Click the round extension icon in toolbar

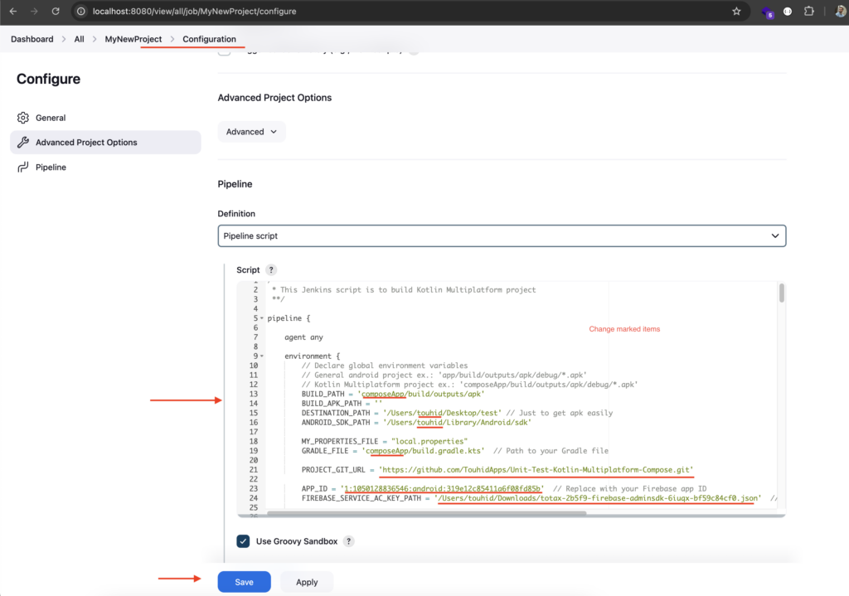[788, 11]
